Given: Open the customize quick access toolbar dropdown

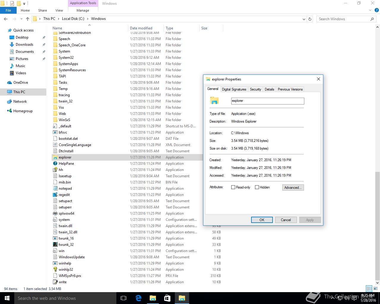Looking at the screenshot, I should [x=24, y=4].
